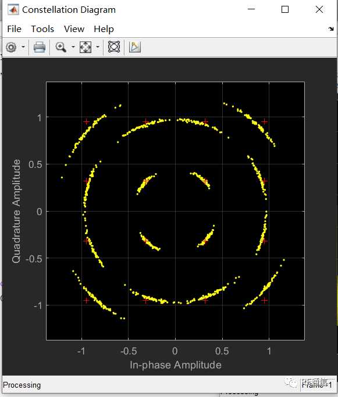Open the Configuration Properties gear icon
The width and height of the screenshot is (338, 397).
pyautogui.click(x=11, y=47)
